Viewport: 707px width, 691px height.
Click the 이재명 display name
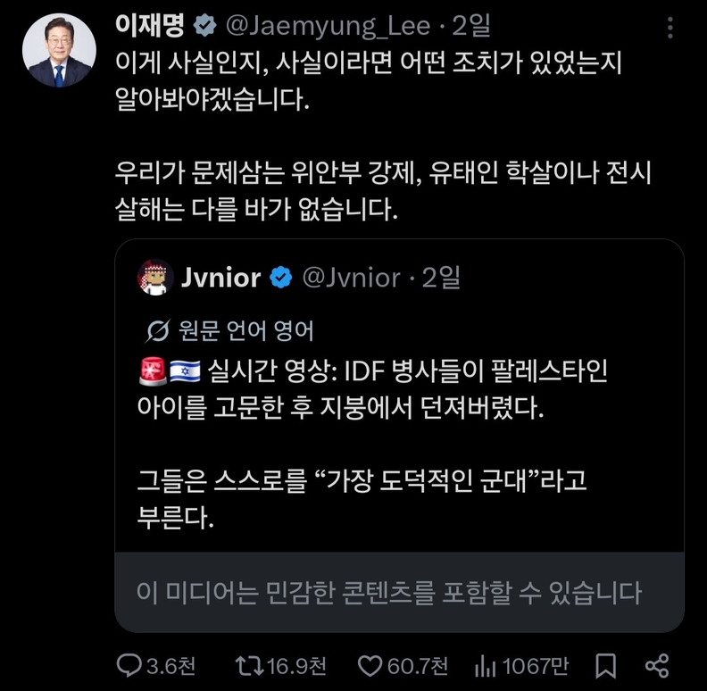pos(150,28)
